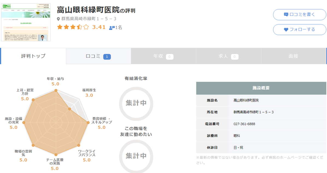Viewport: 327px width, 173px height.
Task: Open the 求人 tab
Action: 229,56
